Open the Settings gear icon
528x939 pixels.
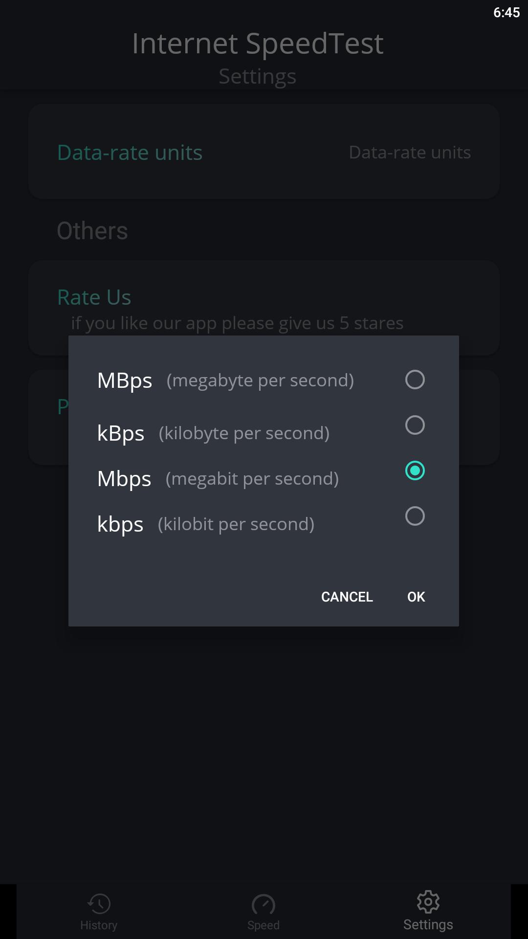click(x=428, y=902)
